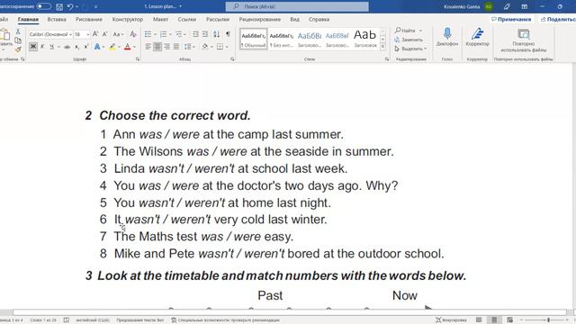Apply text effects blue A icon
This screenshot has height=324, width=576.
[x=97, y=47]
